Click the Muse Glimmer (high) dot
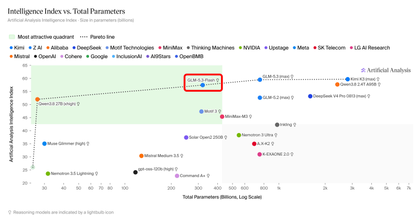The image size is (419, 221). point(45,144)
